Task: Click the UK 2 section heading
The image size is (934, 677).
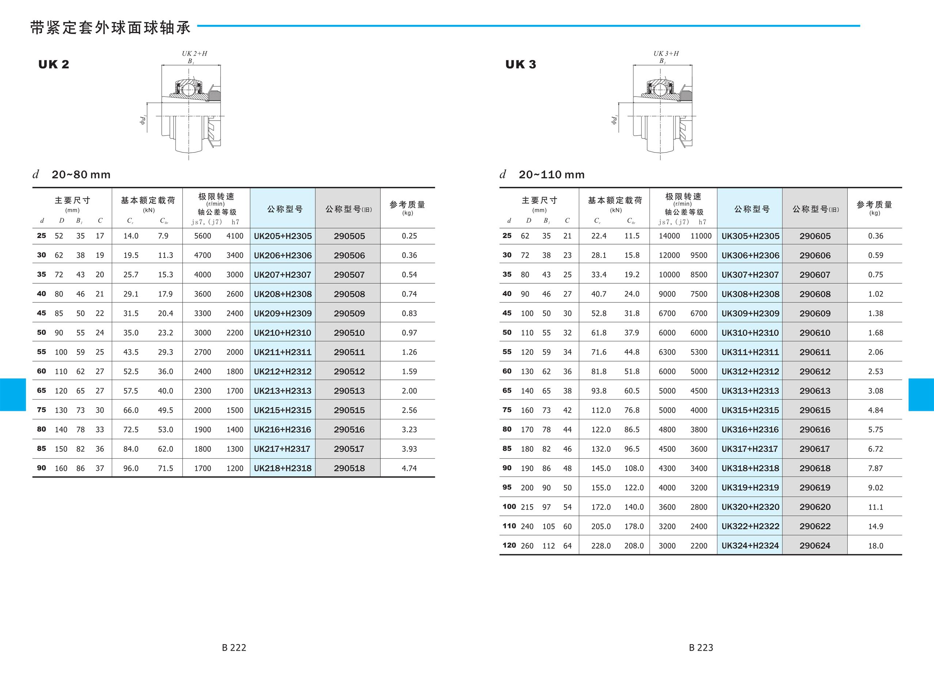Action: (x=54, y=64)
